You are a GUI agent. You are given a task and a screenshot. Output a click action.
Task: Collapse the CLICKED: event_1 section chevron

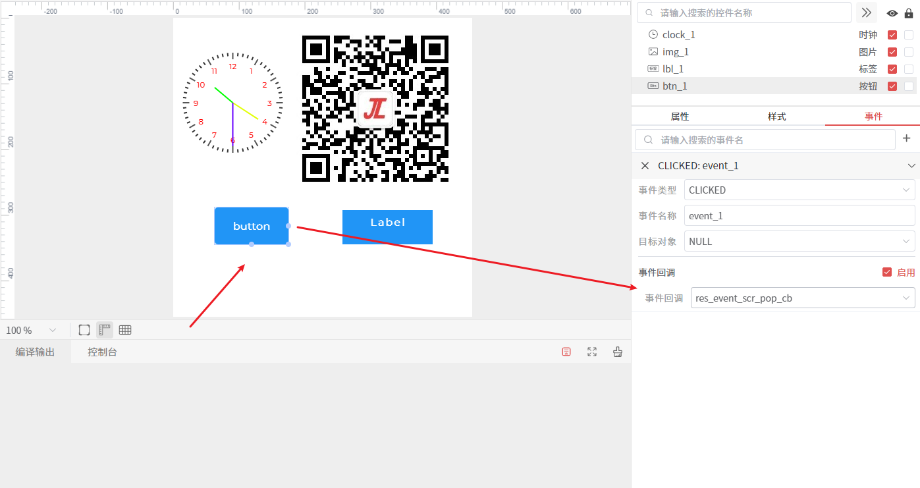[x=911, y=166]
